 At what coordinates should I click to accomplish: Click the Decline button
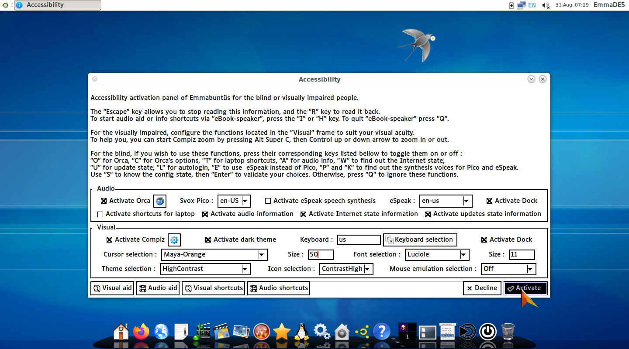coord(482,288)
